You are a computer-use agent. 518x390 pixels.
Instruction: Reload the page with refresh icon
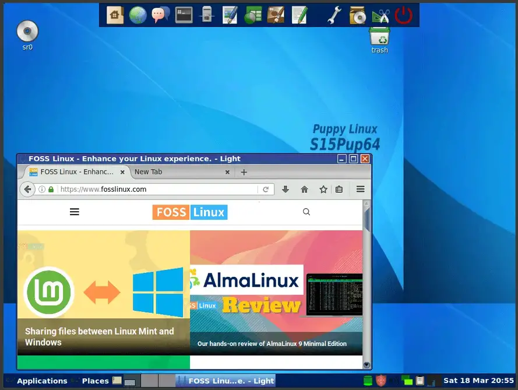(x=266, y=189)
